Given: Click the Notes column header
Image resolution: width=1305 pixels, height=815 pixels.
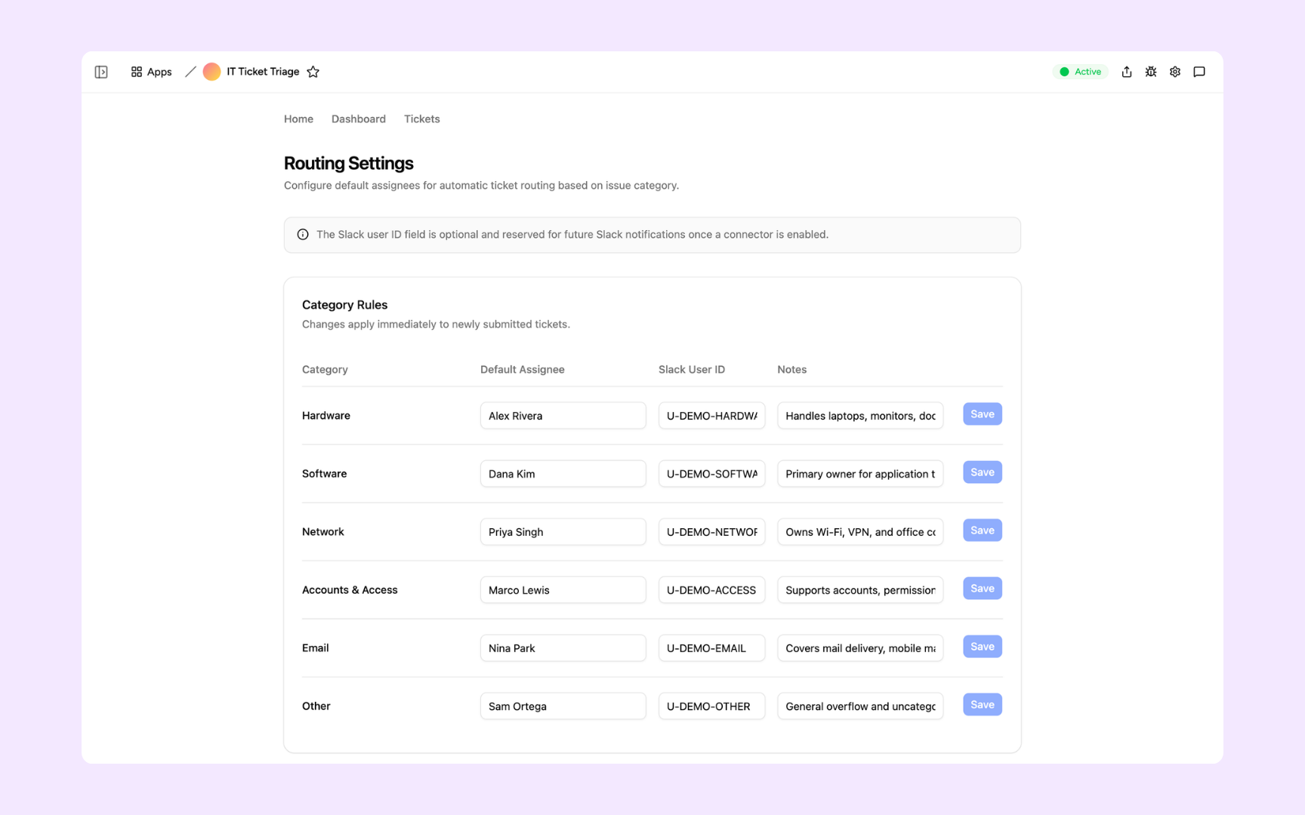Looking at the screenshot, I should coord(792,370).
